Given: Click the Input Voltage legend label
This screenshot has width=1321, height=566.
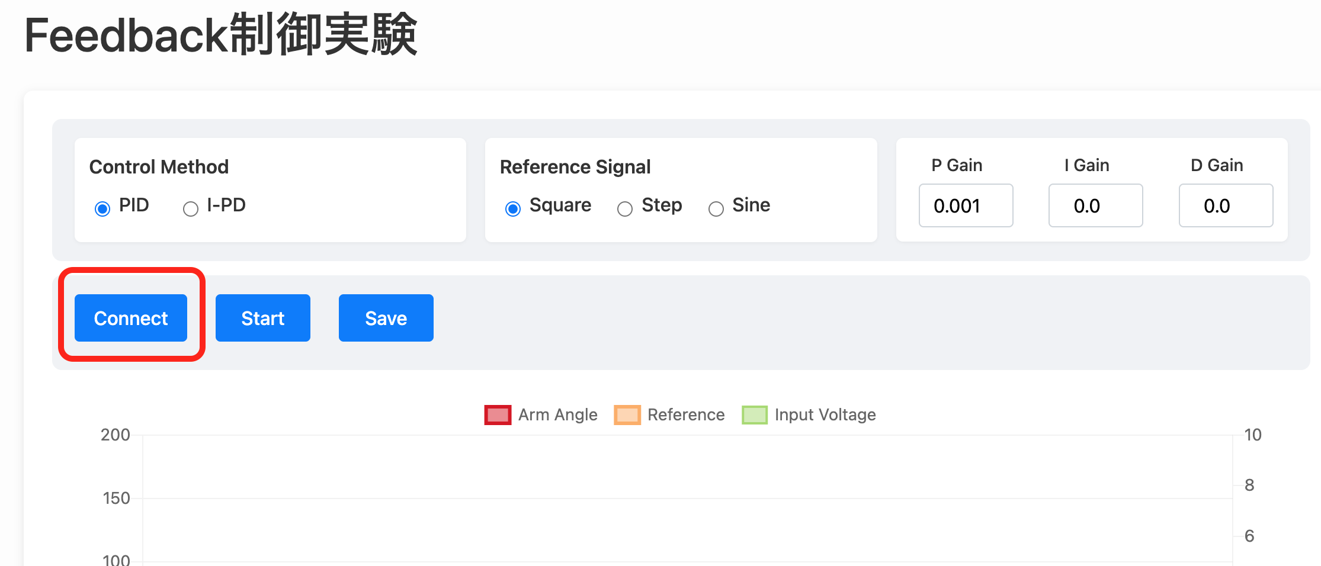Looking at the screenshot, I should (825, 414).
